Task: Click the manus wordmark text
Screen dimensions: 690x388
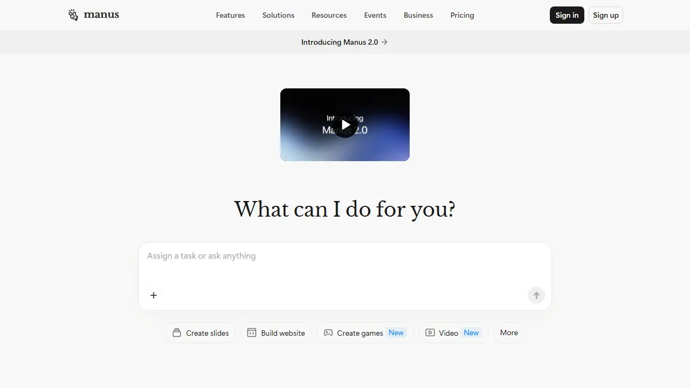Action: (x=101, y=15)
